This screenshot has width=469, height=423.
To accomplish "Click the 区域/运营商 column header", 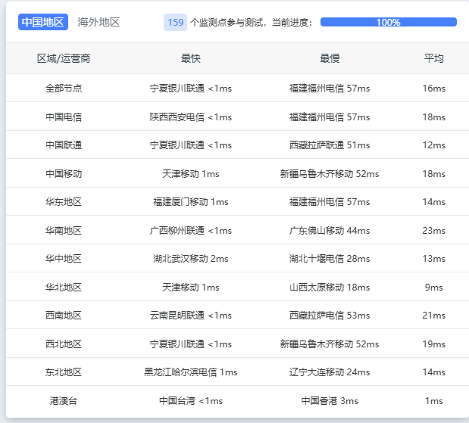I will tap(64, 58).
